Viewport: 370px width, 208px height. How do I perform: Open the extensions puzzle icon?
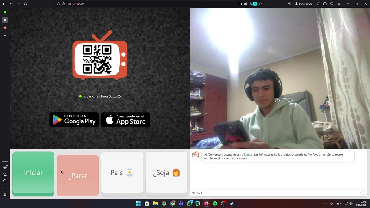[x=318, y=4]
